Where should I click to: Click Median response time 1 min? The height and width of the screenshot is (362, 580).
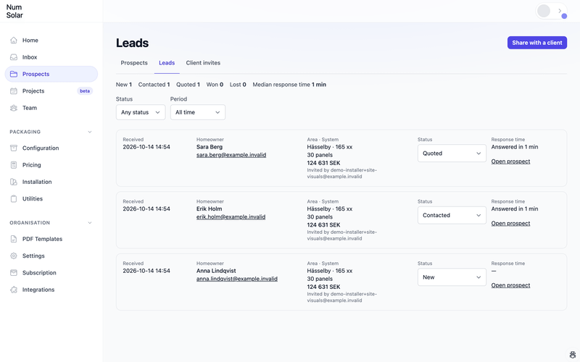point(289,85)
